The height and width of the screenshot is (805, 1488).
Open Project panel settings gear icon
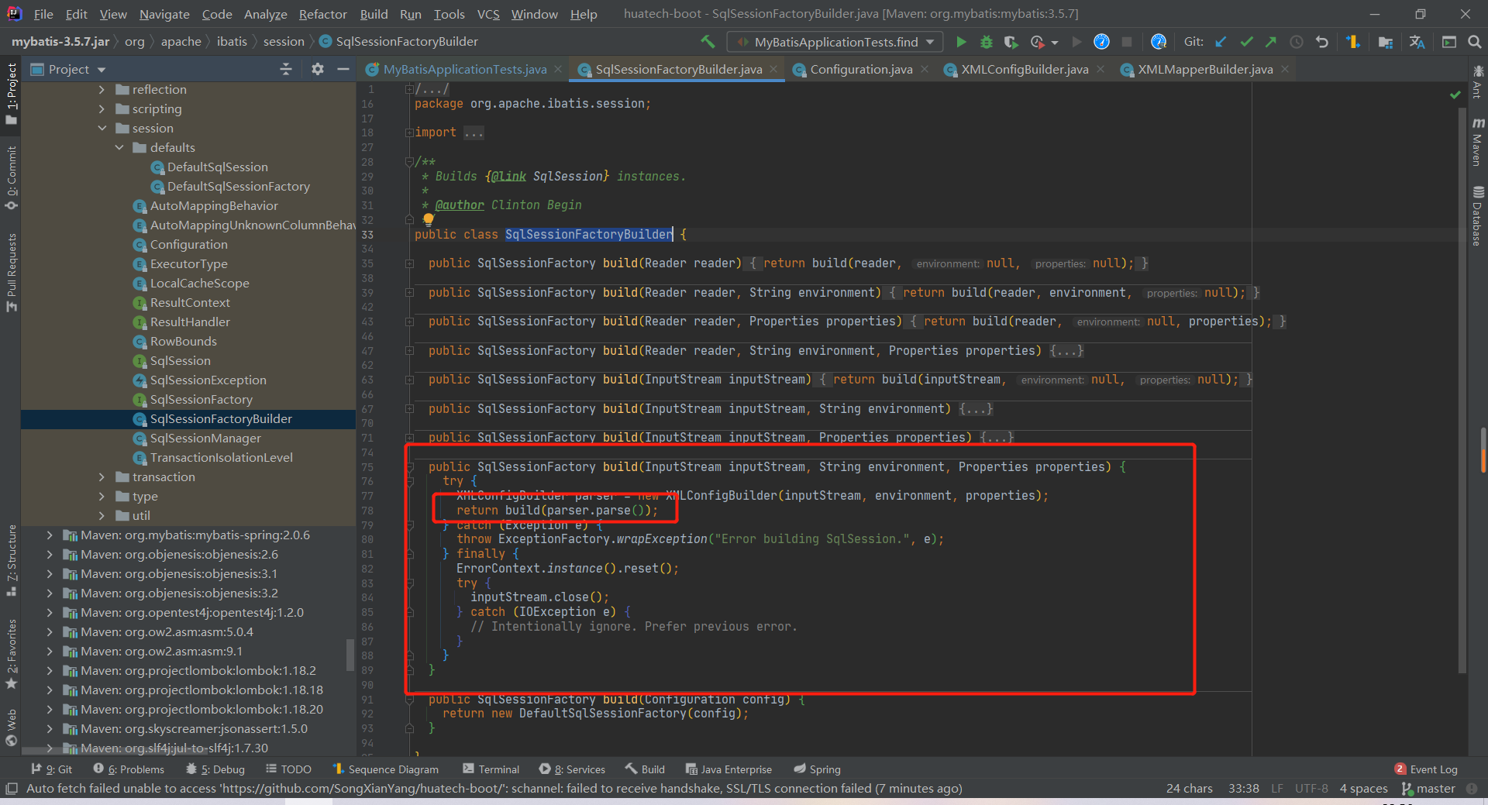pos(318,69)
